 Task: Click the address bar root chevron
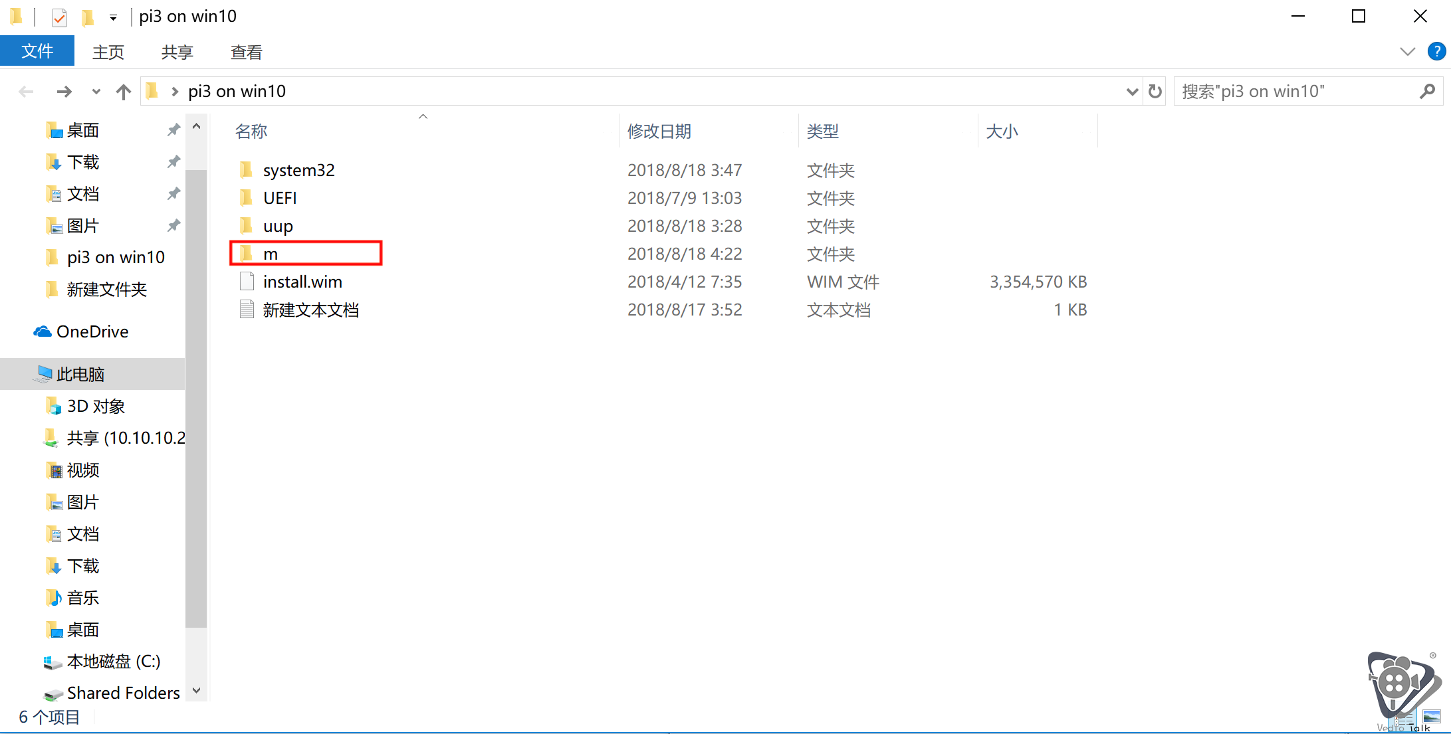[175, 92]
